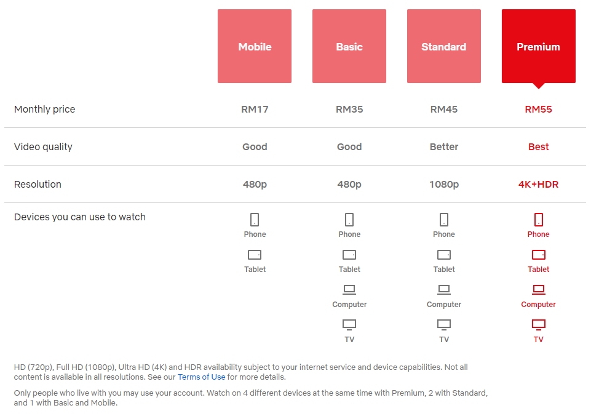Open the Terms of Use link
599x416 pixels.
[x=202, y=377]
